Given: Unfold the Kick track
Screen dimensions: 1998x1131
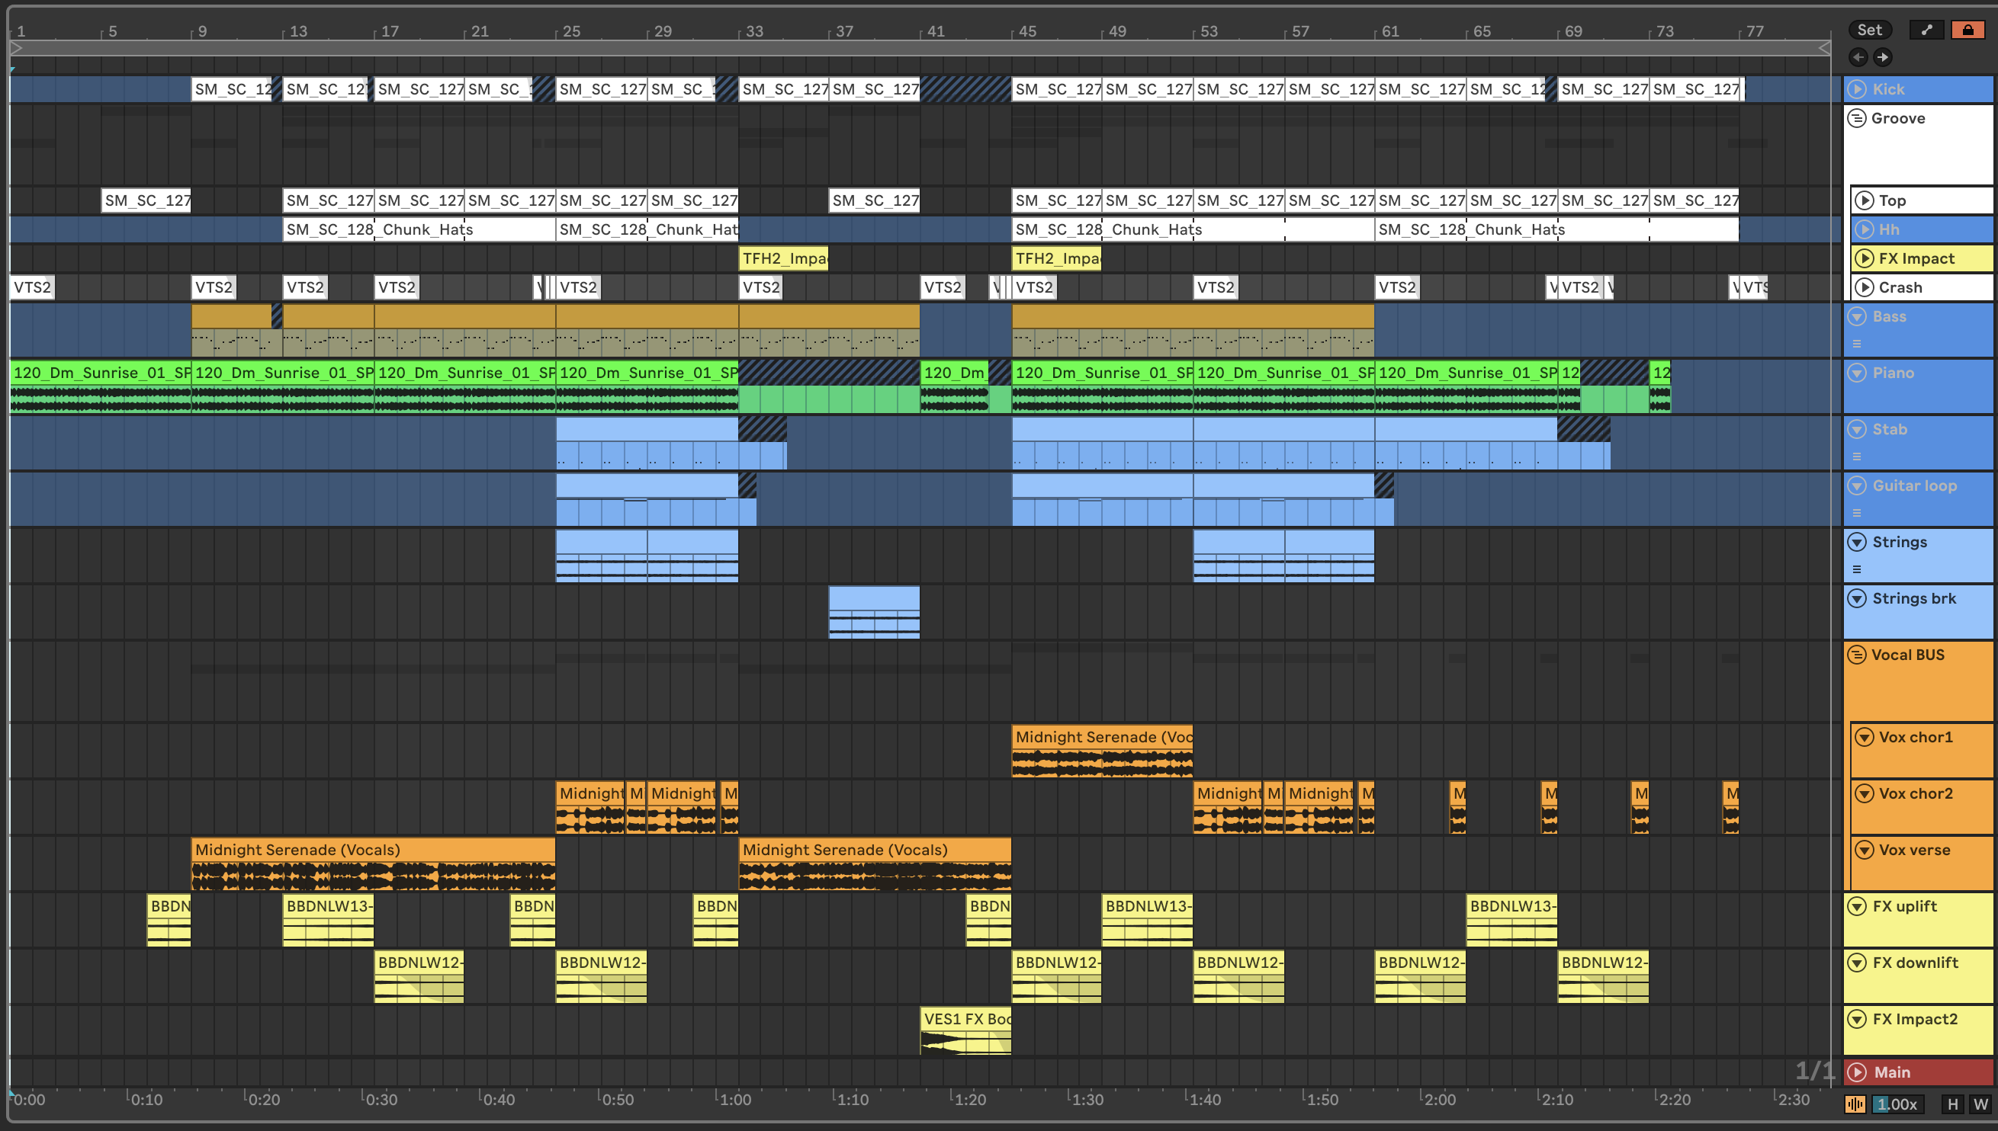Looking at the screenshot, I should (x=1858, y=88).
